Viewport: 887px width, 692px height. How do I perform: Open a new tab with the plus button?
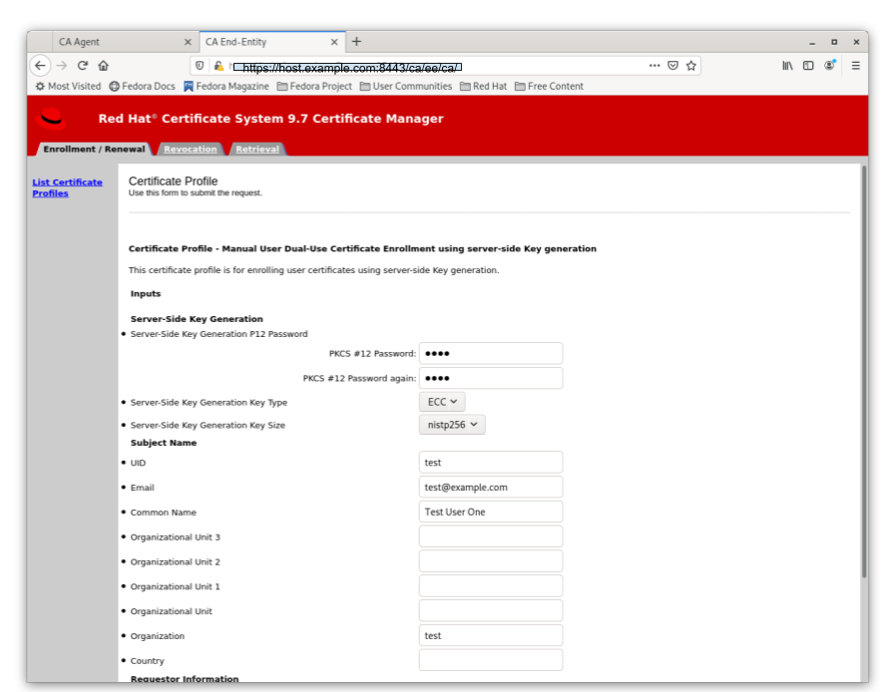click(356, 42)
